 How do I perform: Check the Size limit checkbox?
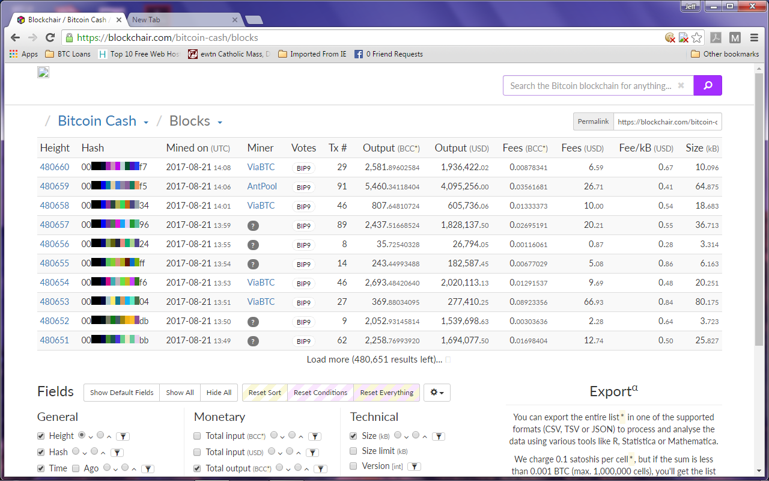tap(354, 451)
